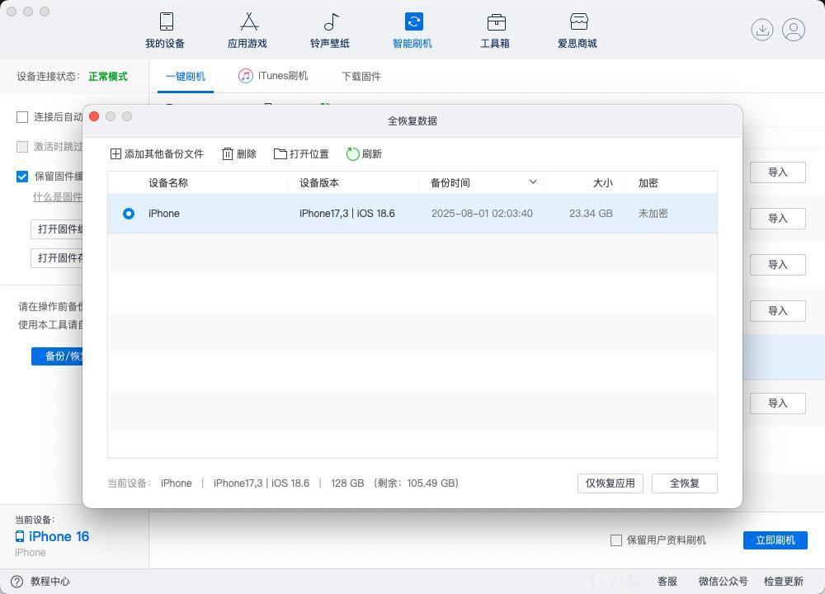Switch to the 一键刷机 tab
This screenshot has width=825, height=594.
[185, 76]
